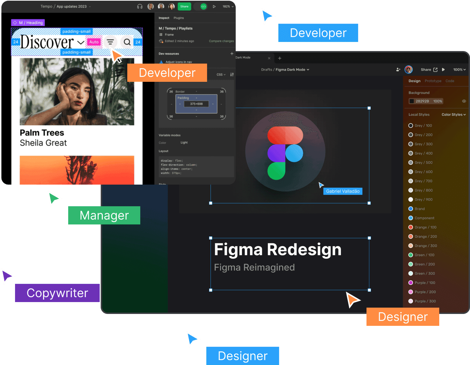The width and height of the screenshot is (470, 365).
Task: Click the avatar beside the green Share button
Action: coord(172,6)
